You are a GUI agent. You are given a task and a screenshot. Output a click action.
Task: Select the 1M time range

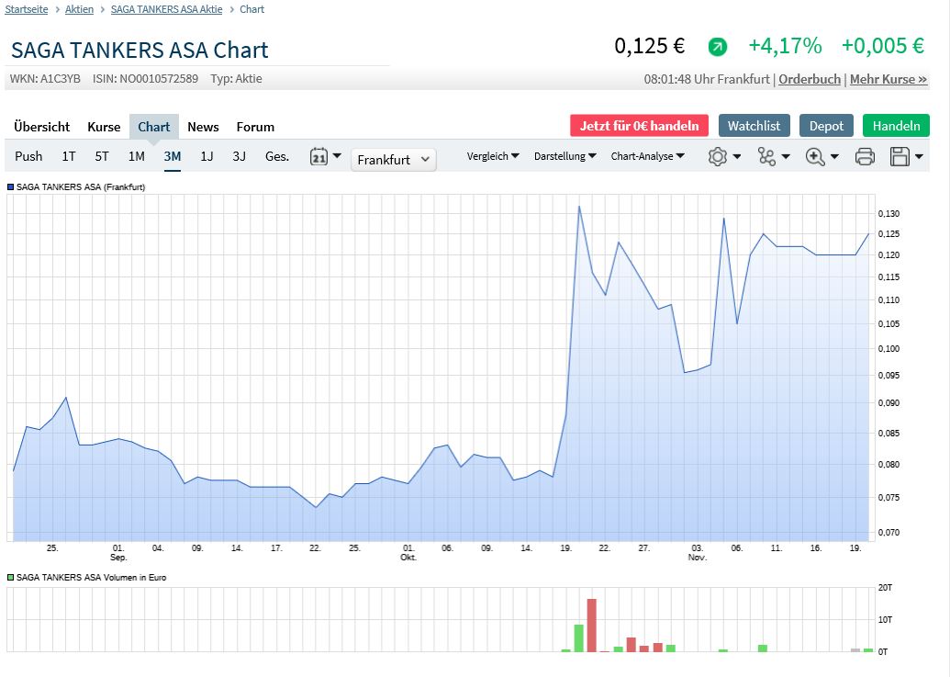136,156
